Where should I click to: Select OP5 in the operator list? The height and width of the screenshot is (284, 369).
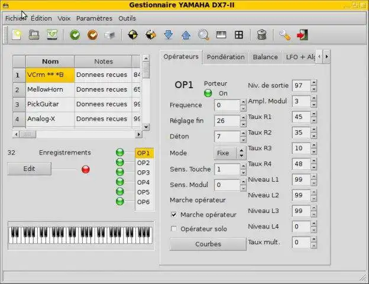(144, 192)
